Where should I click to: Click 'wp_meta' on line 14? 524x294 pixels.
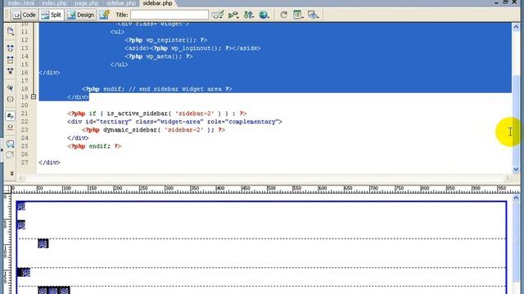[159, 56]
